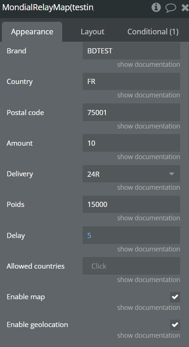The width and height of the screenshot is (189, 347).
Task: Open the comments speech bubble icon
Action: point(170,8)
